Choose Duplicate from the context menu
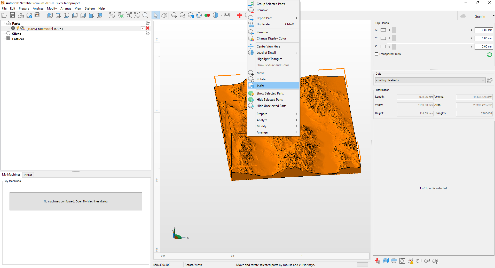495x268 pixels. click(273, 24)
